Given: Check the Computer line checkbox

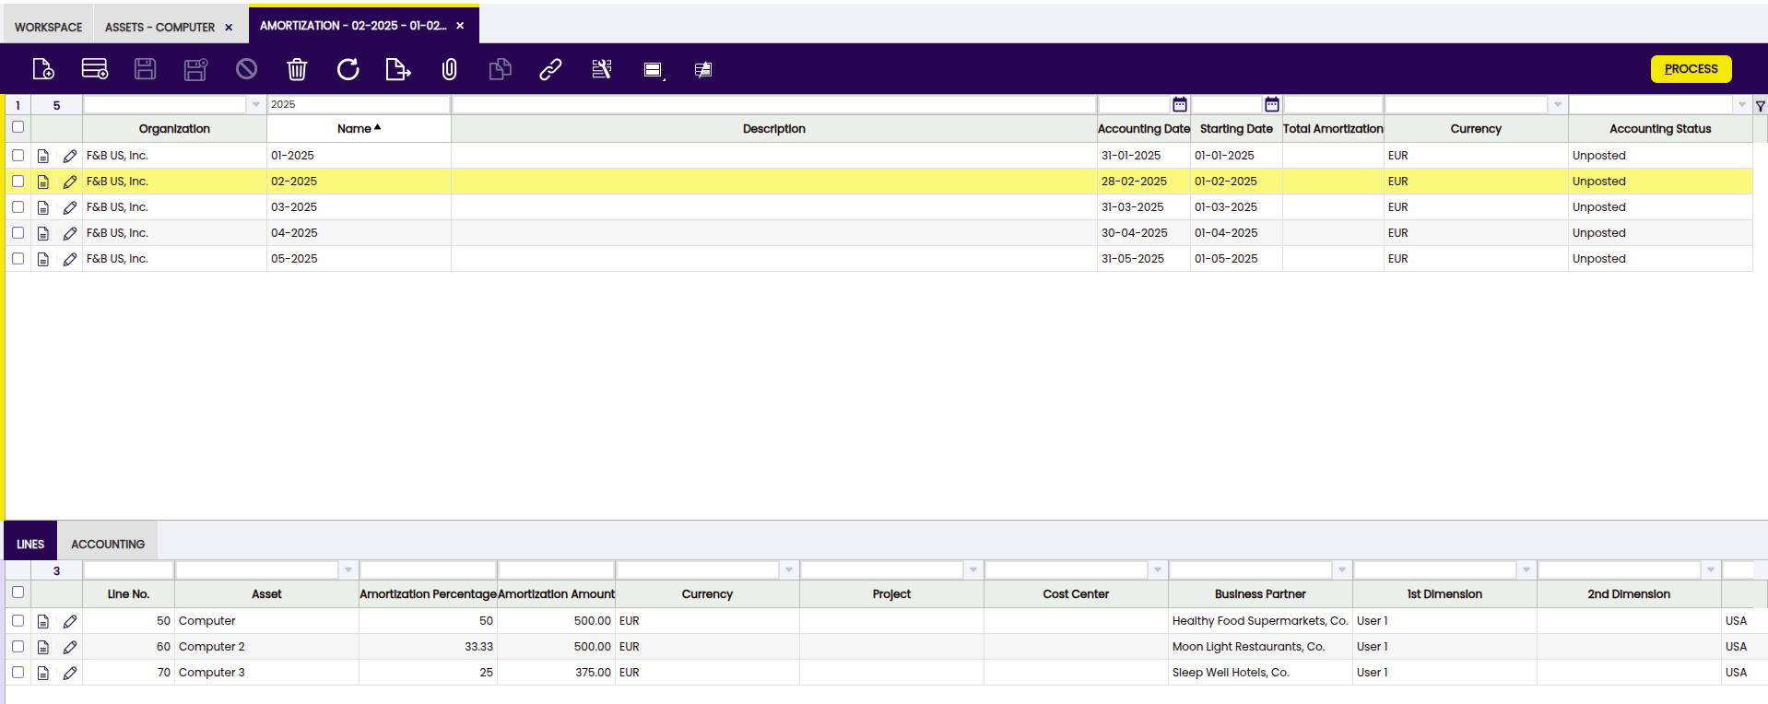Looking at the screenshot, I should pyautogui.click(x=18, y=621).
